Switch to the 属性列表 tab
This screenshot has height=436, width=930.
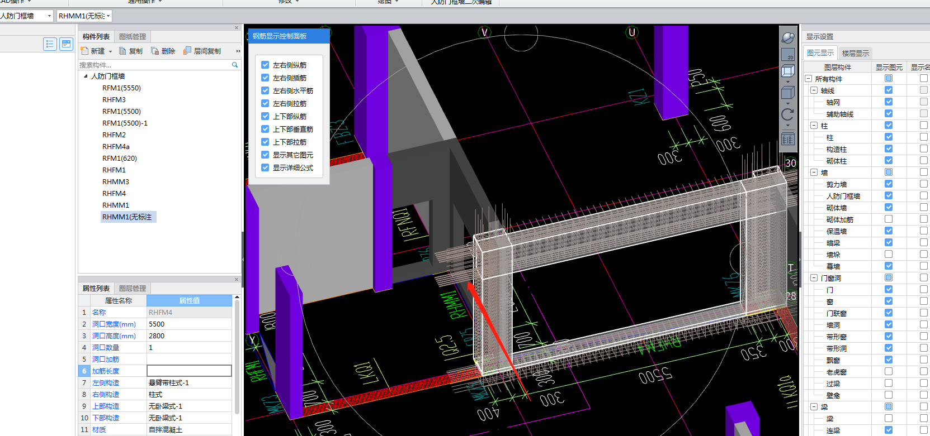(96, 288)
